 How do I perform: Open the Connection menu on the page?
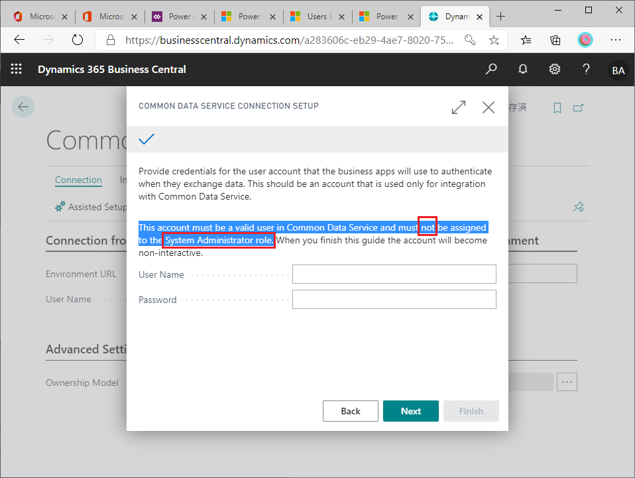[x=78, y=180]
